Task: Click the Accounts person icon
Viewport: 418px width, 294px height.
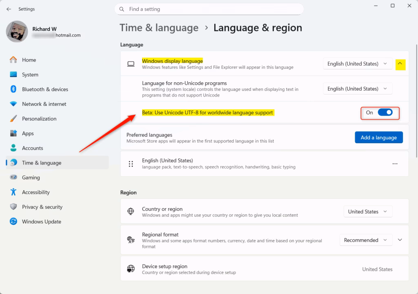Action: point(13,148)
